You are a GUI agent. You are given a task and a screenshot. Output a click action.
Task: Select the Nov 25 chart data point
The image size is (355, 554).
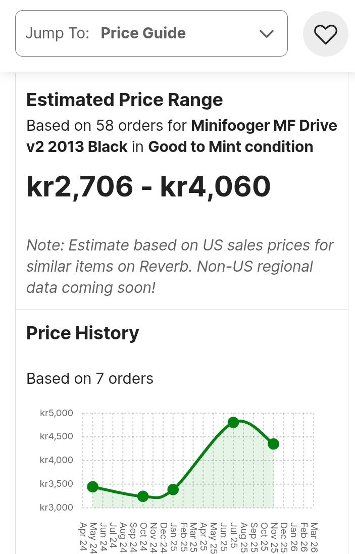coord(273,444)
